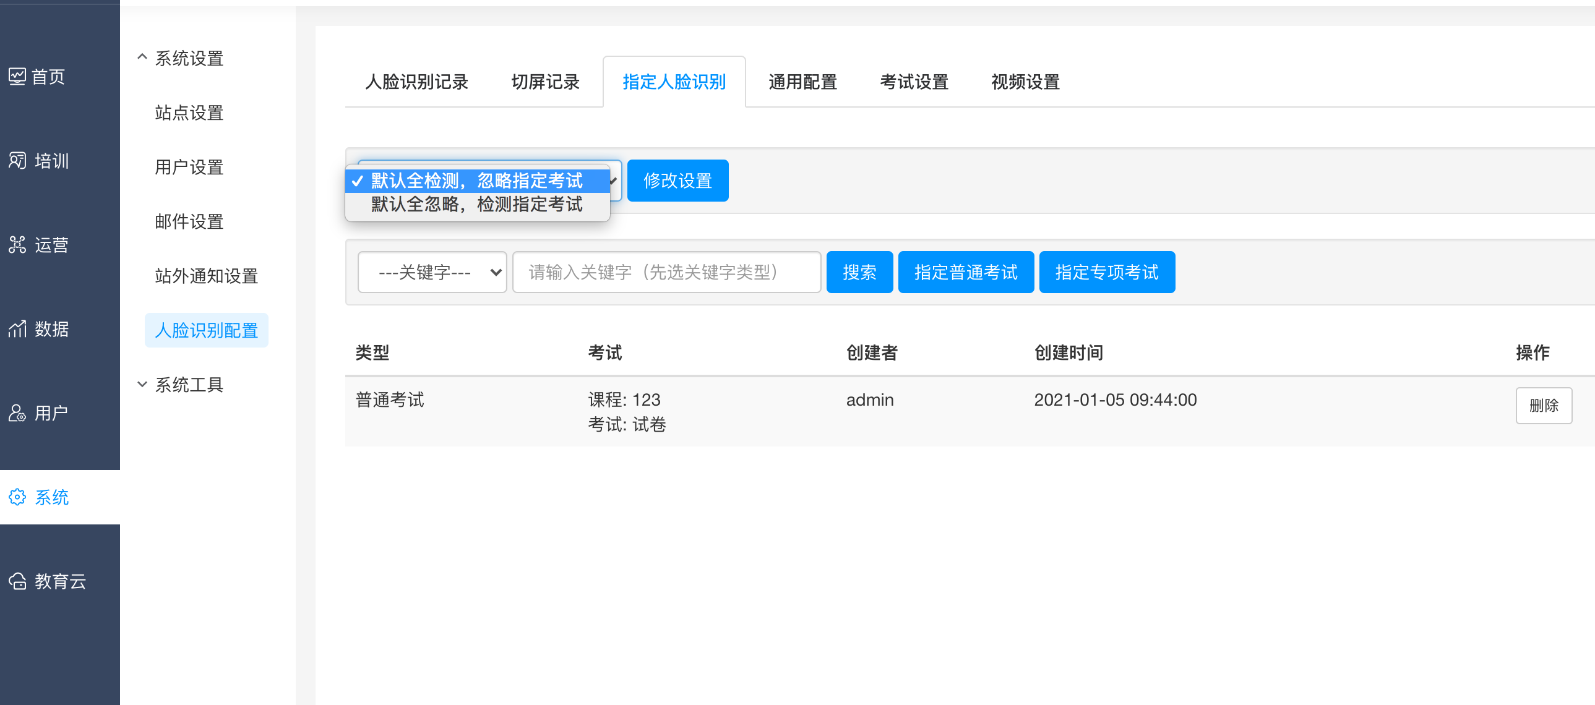Click the education cloud icon

tap(17, 581)
